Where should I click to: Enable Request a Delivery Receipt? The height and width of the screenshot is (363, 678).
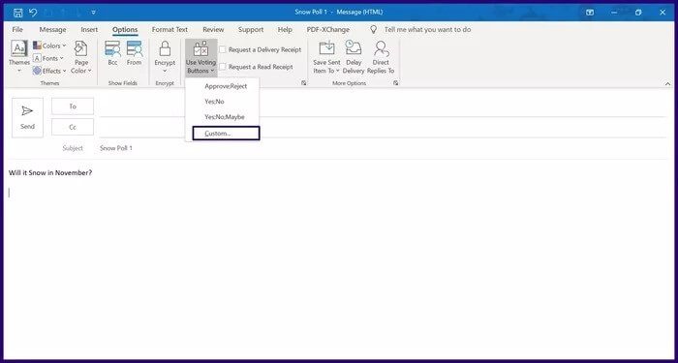pyautogui.click(x=260, y=49)
